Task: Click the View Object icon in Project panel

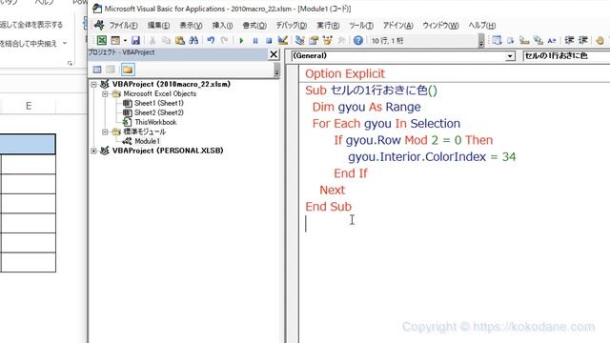Action: tap(111, 70)
